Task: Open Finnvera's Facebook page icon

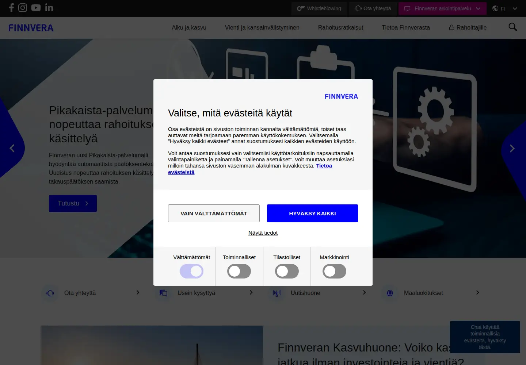Action: pyautogui.click(x=11, y=8)
